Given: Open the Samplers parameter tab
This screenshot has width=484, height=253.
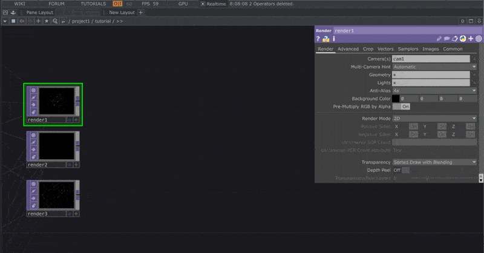Looking at the screenshot, I should click(408, 49).
